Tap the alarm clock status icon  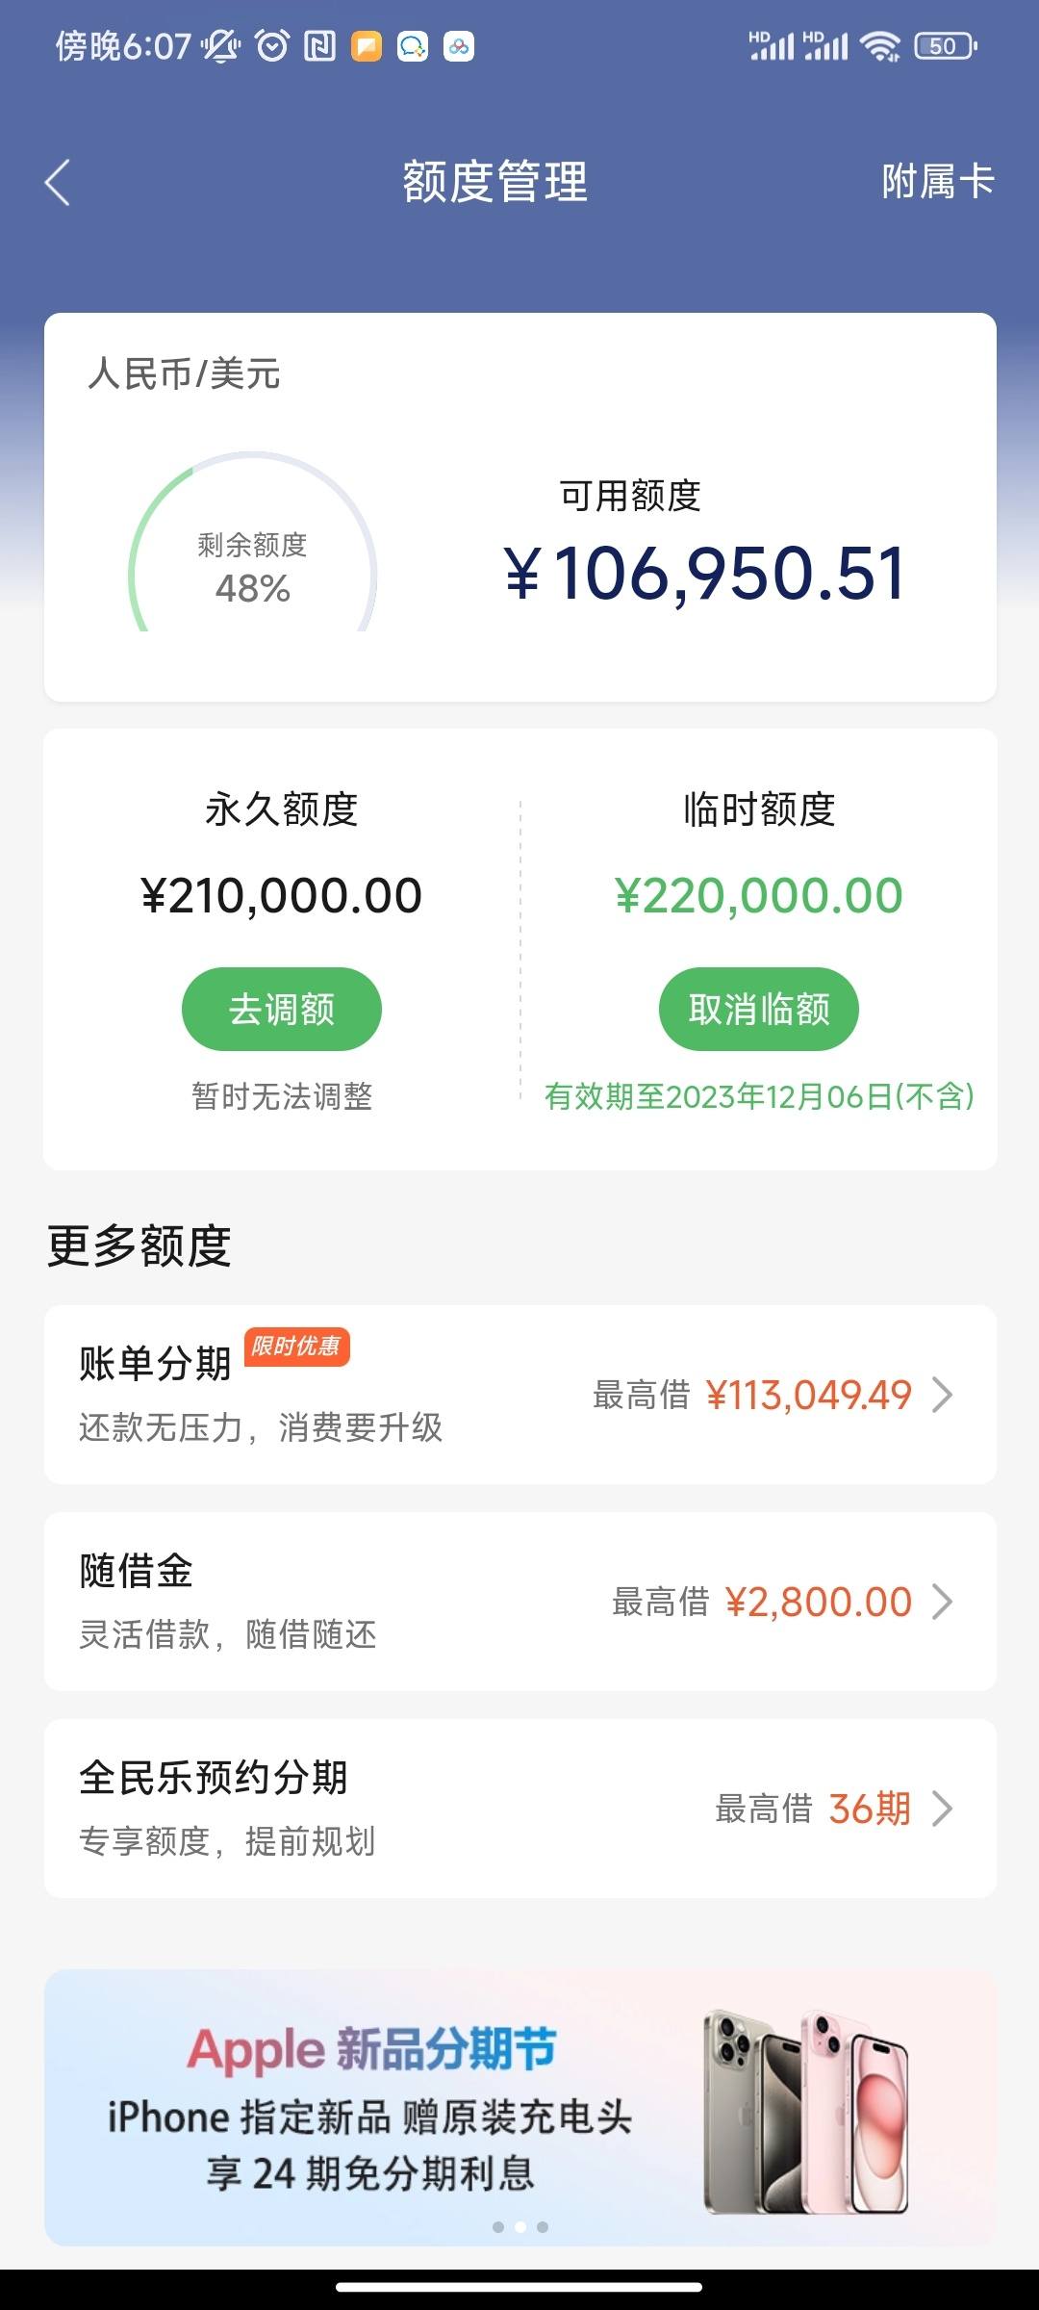(272, 46)
